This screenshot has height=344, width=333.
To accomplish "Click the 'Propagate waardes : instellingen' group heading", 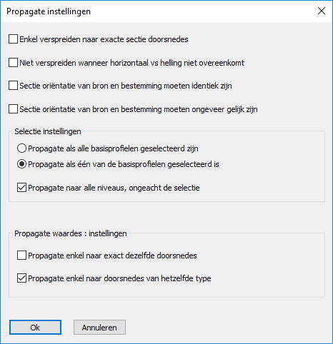I will point(71,233).
